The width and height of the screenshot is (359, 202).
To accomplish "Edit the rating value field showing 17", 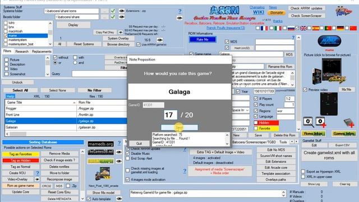I will pos(171,115).
